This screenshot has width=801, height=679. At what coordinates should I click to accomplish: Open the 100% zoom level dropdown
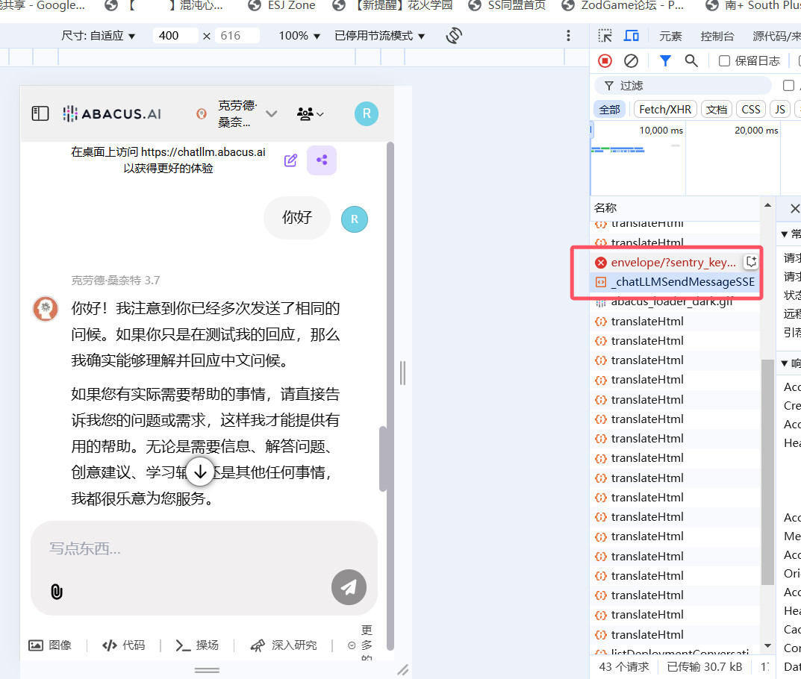pos(299,36)
